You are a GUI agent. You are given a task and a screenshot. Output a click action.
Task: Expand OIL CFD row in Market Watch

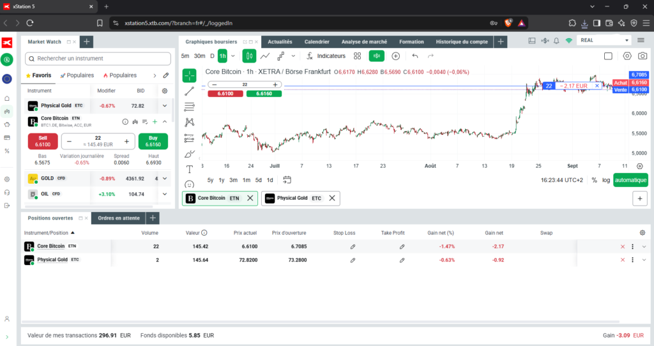coord(165,194)
